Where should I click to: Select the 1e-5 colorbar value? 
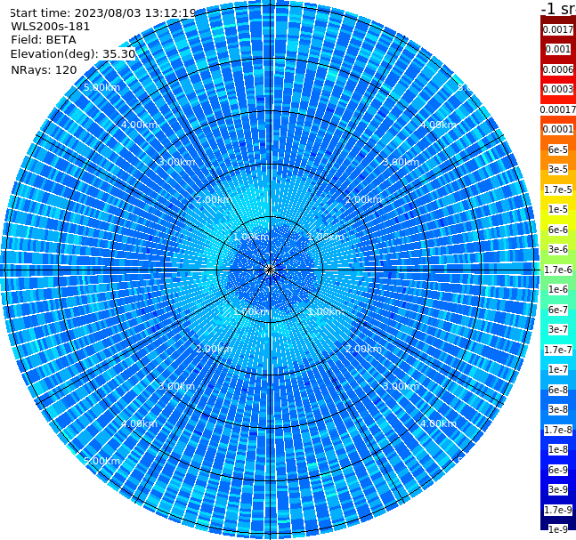(558, 209)
